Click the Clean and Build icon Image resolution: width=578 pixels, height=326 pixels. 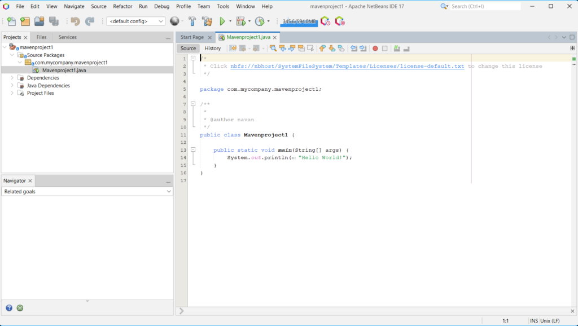point(207,21)
